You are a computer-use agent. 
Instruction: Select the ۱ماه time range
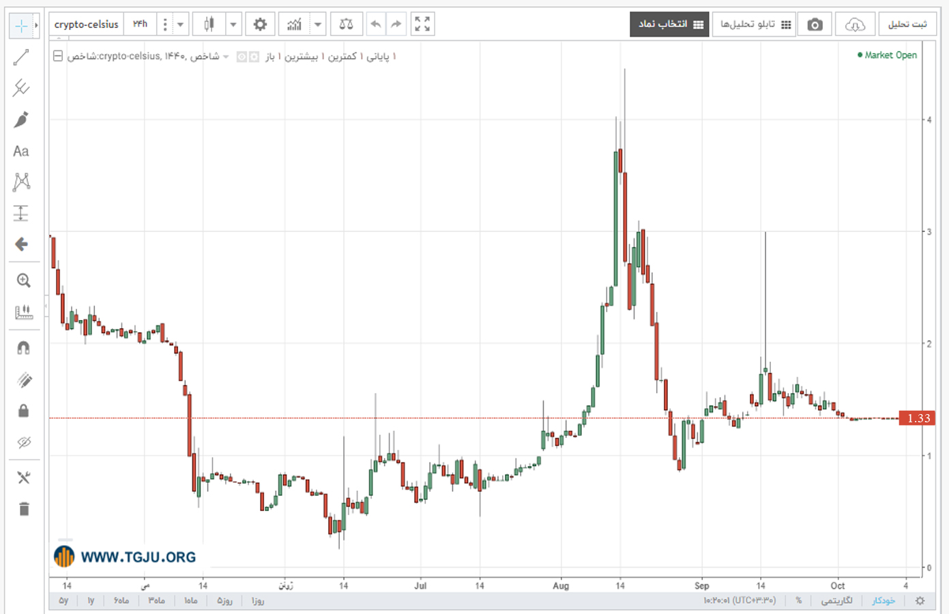point(191,601)
